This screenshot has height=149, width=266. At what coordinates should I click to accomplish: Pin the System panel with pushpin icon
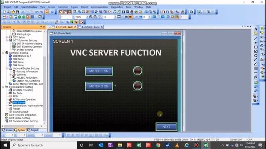tap(41, 27)
